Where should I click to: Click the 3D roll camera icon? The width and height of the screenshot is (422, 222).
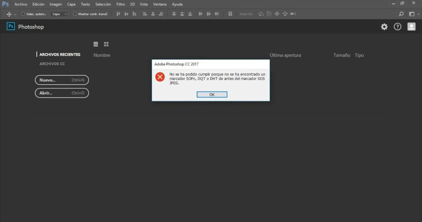(x=269, y=14)
